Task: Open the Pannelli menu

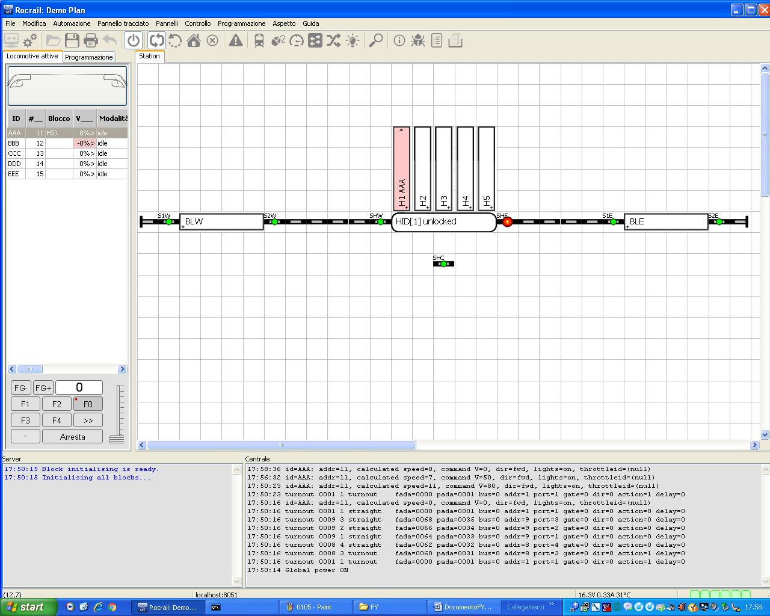Action: tap(167, 23)
